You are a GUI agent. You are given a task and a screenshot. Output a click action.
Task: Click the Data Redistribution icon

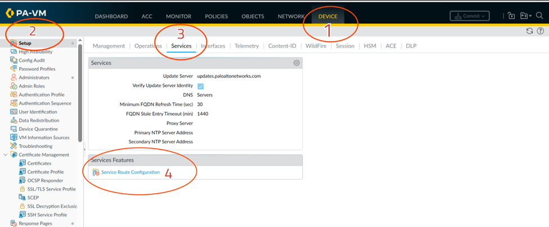pyautogui.click(x=14, y=120)
